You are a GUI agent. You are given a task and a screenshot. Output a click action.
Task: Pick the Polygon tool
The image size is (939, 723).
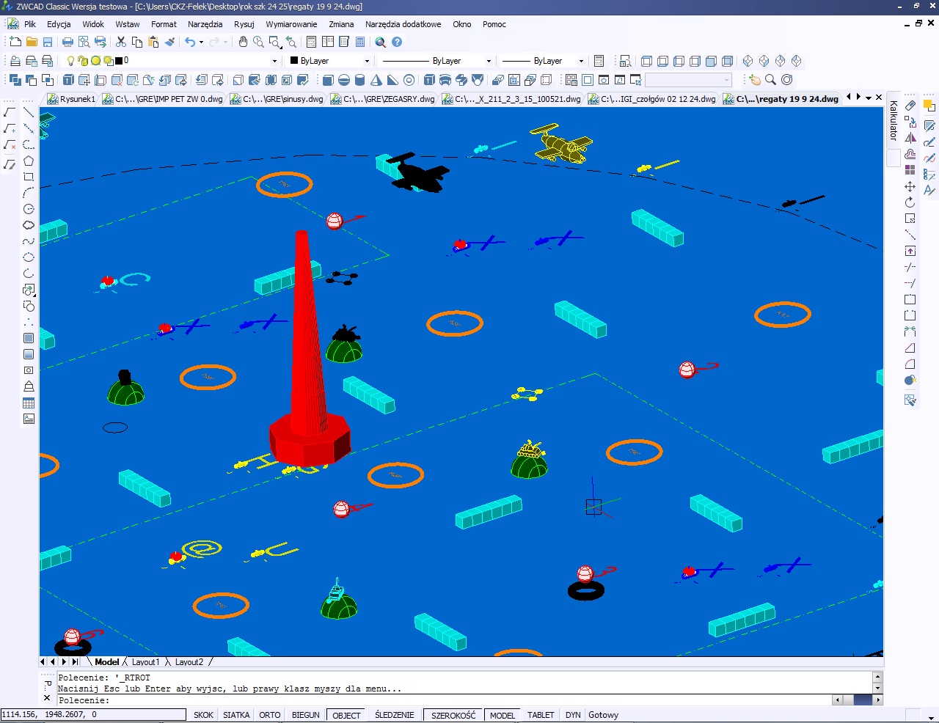point(29,161)
